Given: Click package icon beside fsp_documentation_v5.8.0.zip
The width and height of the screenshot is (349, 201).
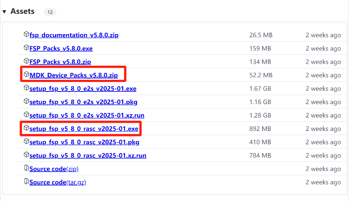Looking at the screenshot, I should click(x=26, y=34).
